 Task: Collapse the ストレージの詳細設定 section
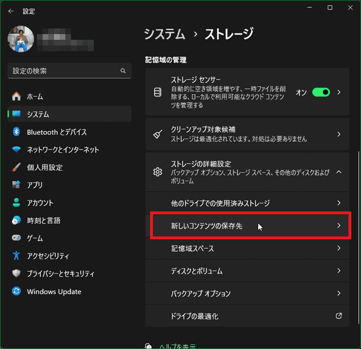(339, 172)
